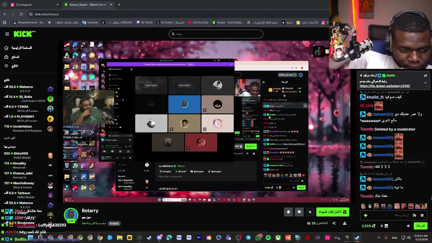The width and height of the screenshot is (432, 243).
Task: Share the Botarry stream
Action: [334, 223]
